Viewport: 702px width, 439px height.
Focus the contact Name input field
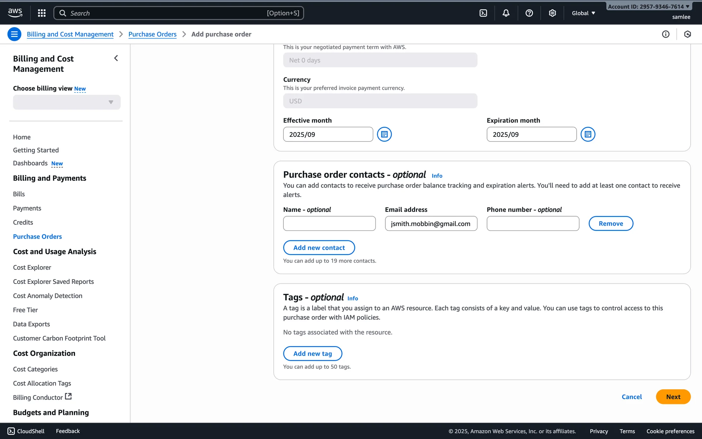[329, 224]
